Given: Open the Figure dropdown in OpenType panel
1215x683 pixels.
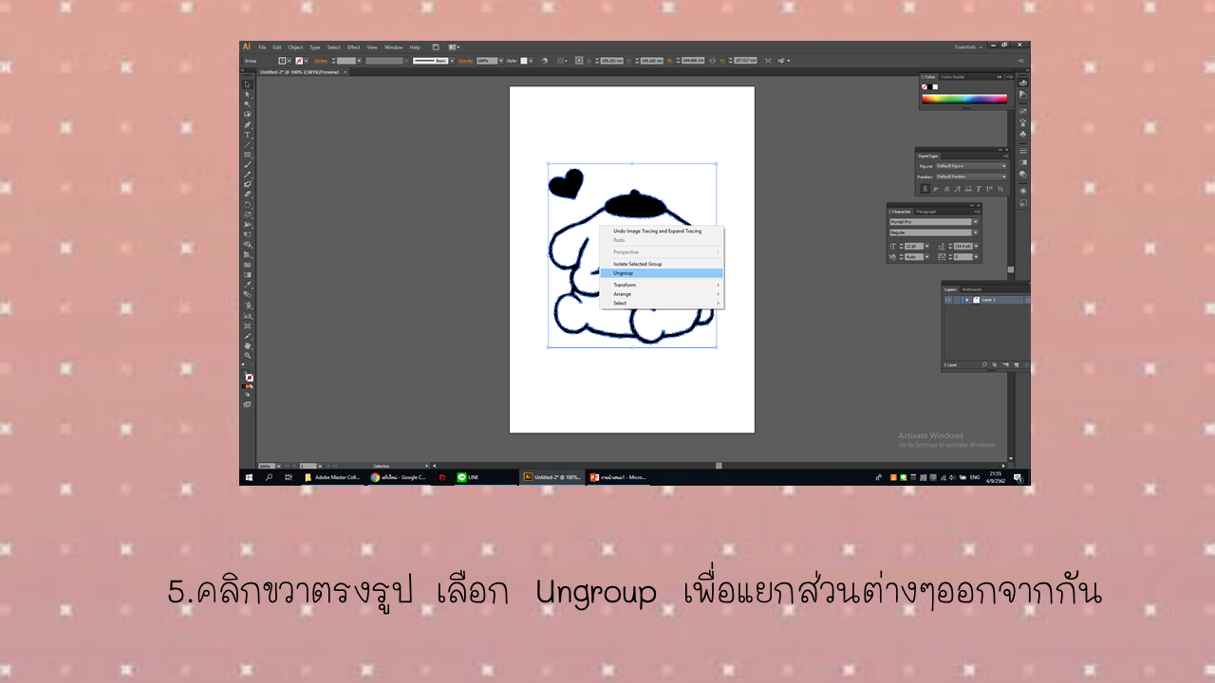Looking at the screenshot, I should pyautogui.click(x=971, y=166).
